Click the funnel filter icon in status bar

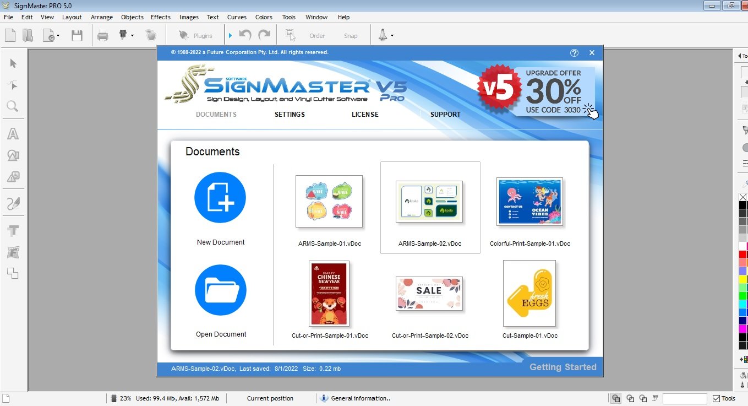pyautogui.click(x=655, y=398)
